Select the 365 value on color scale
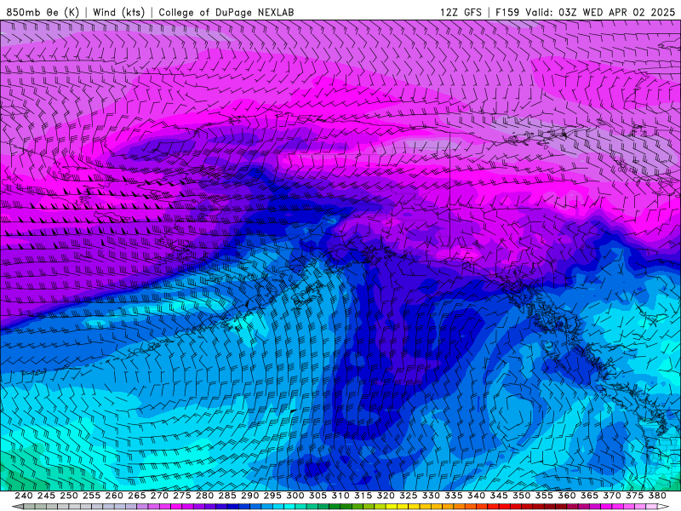This screenshot has width=681, height=511. coord(589,496)
